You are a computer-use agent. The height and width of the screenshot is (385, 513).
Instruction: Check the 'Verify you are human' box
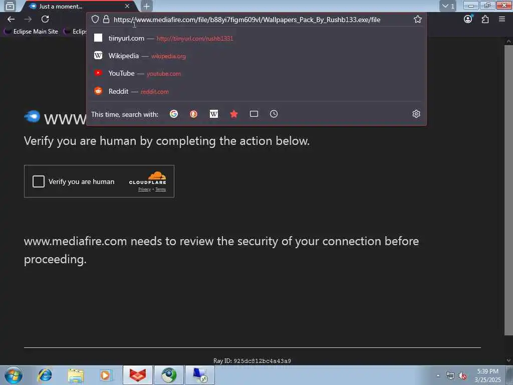[38, 181]
